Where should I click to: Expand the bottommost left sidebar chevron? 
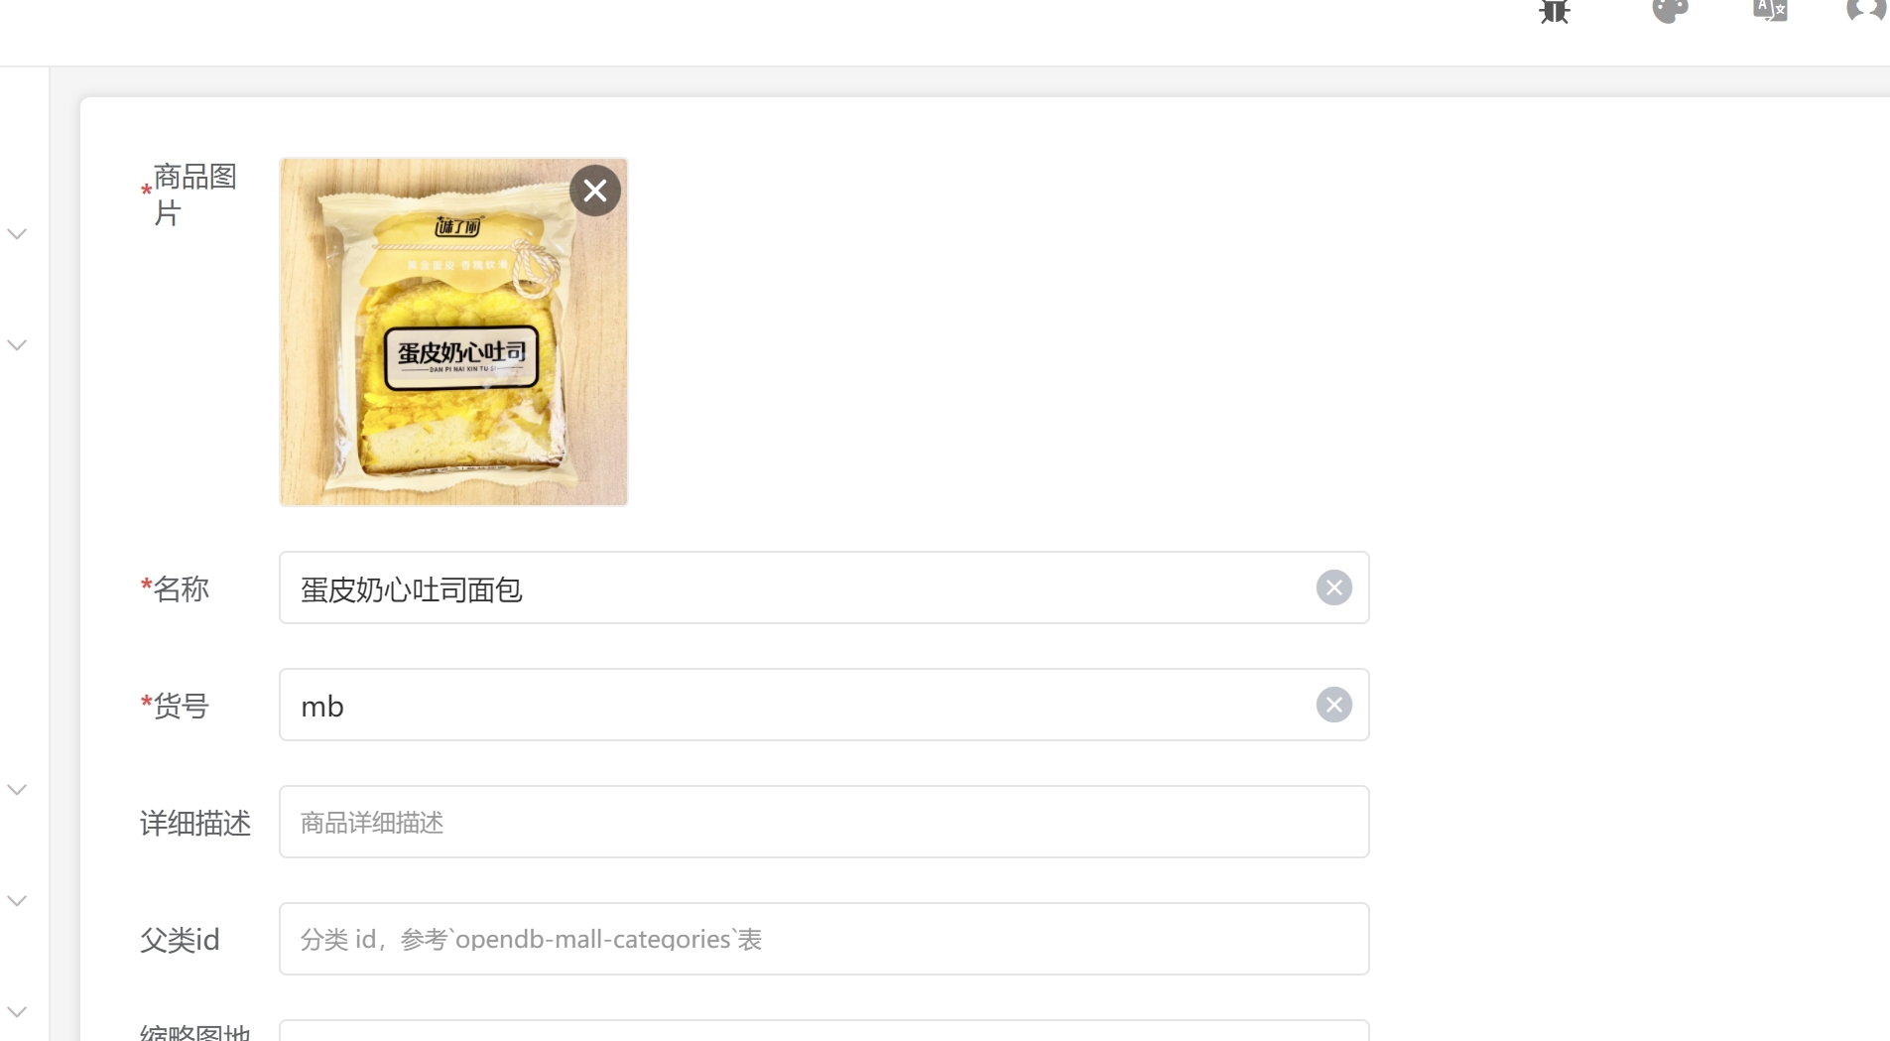(x=17, y=1012)
